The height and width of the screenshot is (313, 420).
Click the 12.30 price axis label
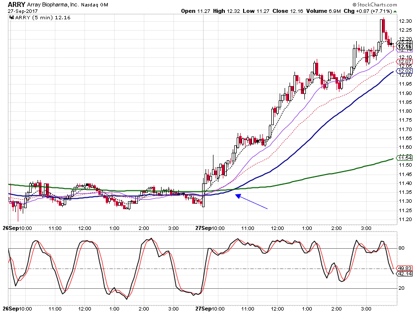click(405, 21)
